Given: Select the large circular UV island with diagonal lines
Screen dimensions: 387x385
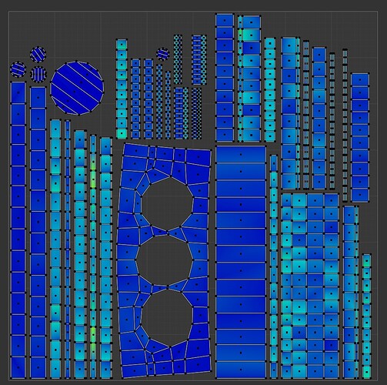Looking at the screenshot, I should point(77,88).
